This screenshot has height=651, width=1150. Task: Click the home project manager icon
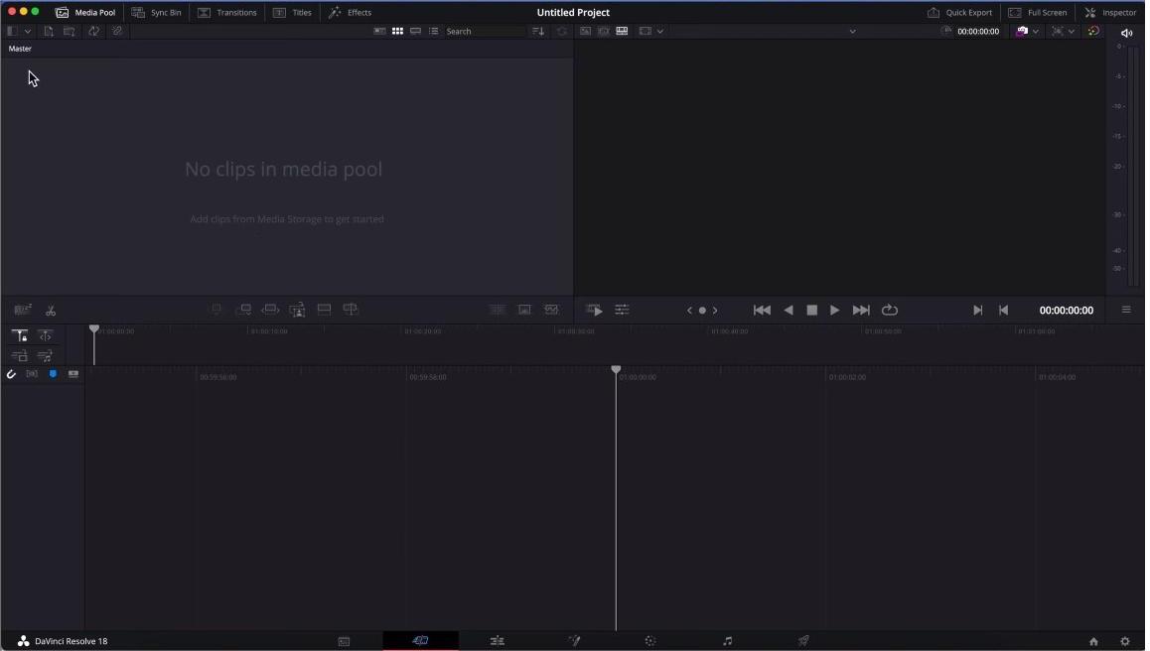click(x=1093, y=641)
